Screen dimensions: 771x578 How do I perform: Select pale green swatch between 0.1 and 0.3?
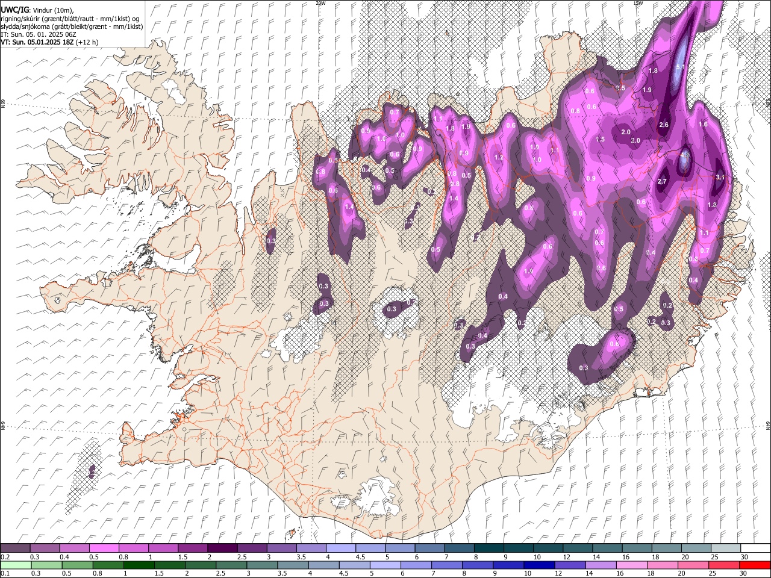coord(15,565)
